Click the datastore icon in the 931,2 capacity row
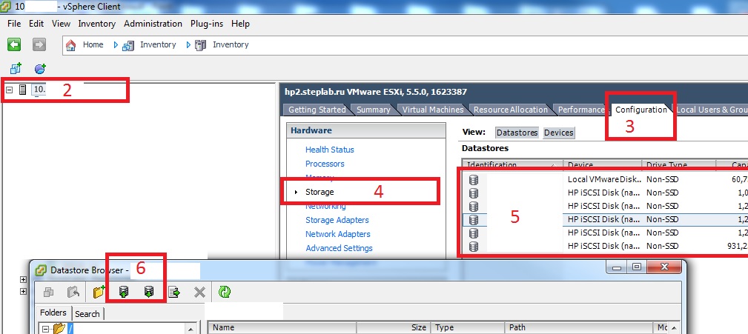 pyautogui.click(x=474, y=247)
